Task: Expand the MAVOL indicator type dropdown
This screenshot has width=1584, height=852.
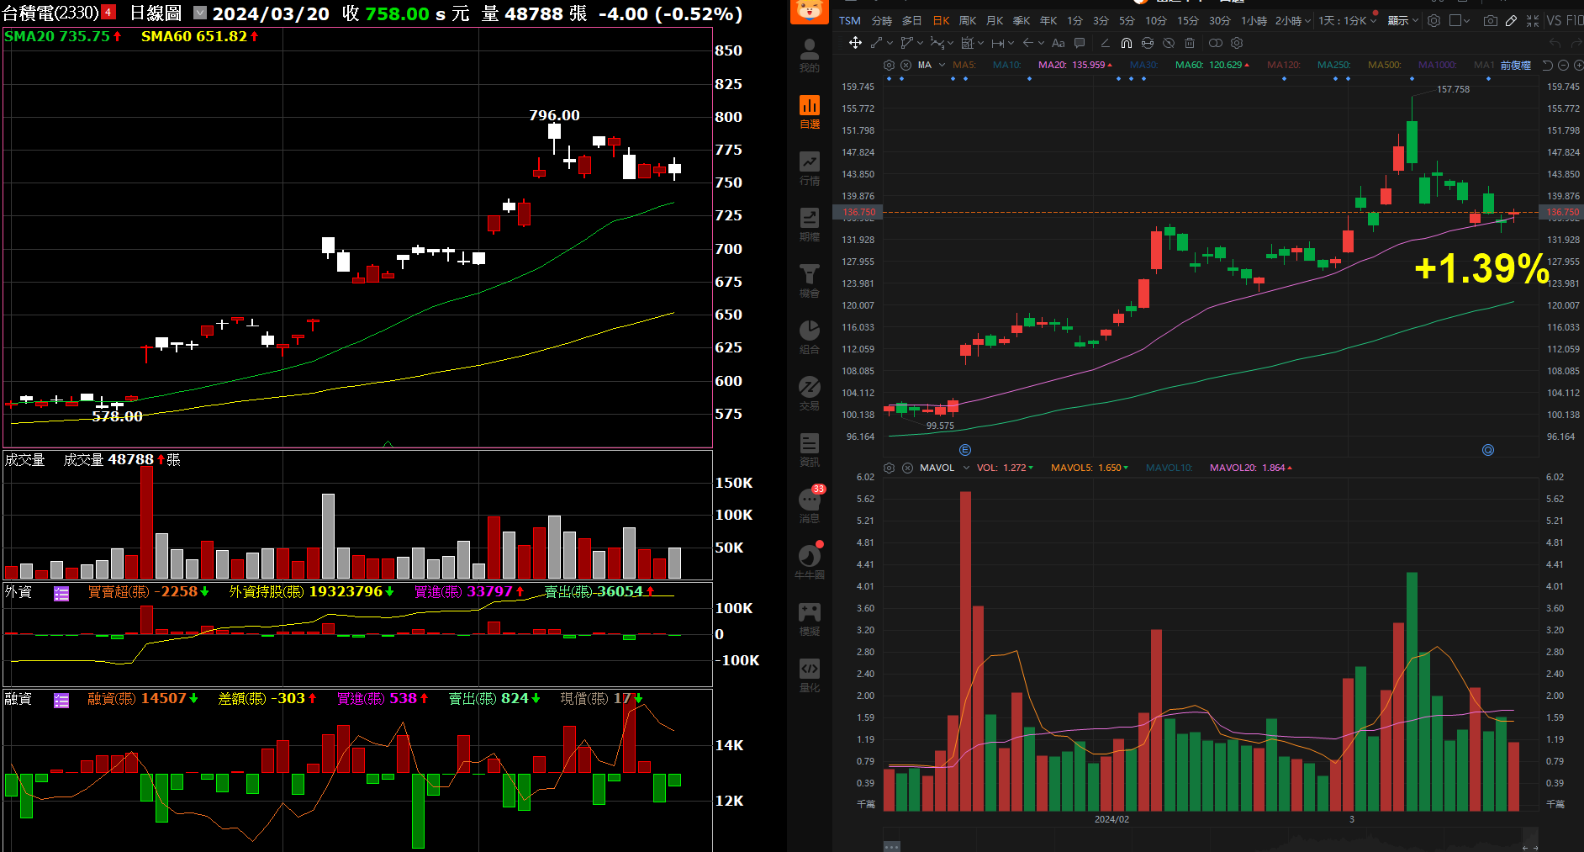Action: coord(966,468)
